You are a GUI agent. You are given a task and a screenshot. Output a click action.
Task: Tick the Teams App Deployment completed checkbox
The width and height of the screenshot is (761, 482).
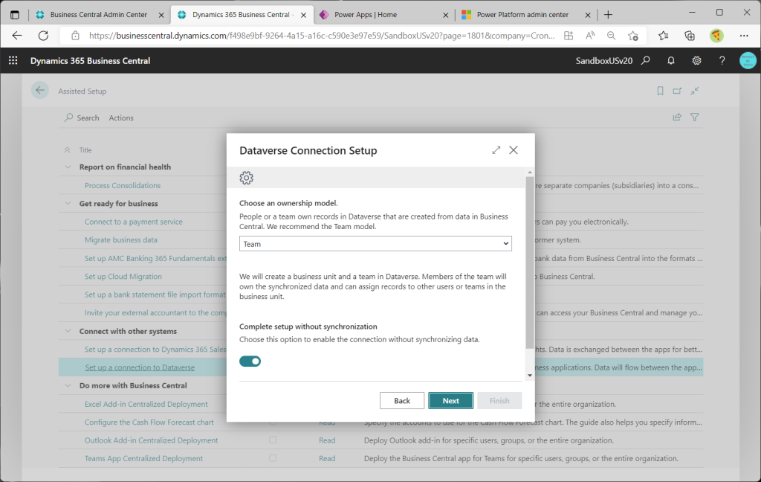click(x=273, y=458)
